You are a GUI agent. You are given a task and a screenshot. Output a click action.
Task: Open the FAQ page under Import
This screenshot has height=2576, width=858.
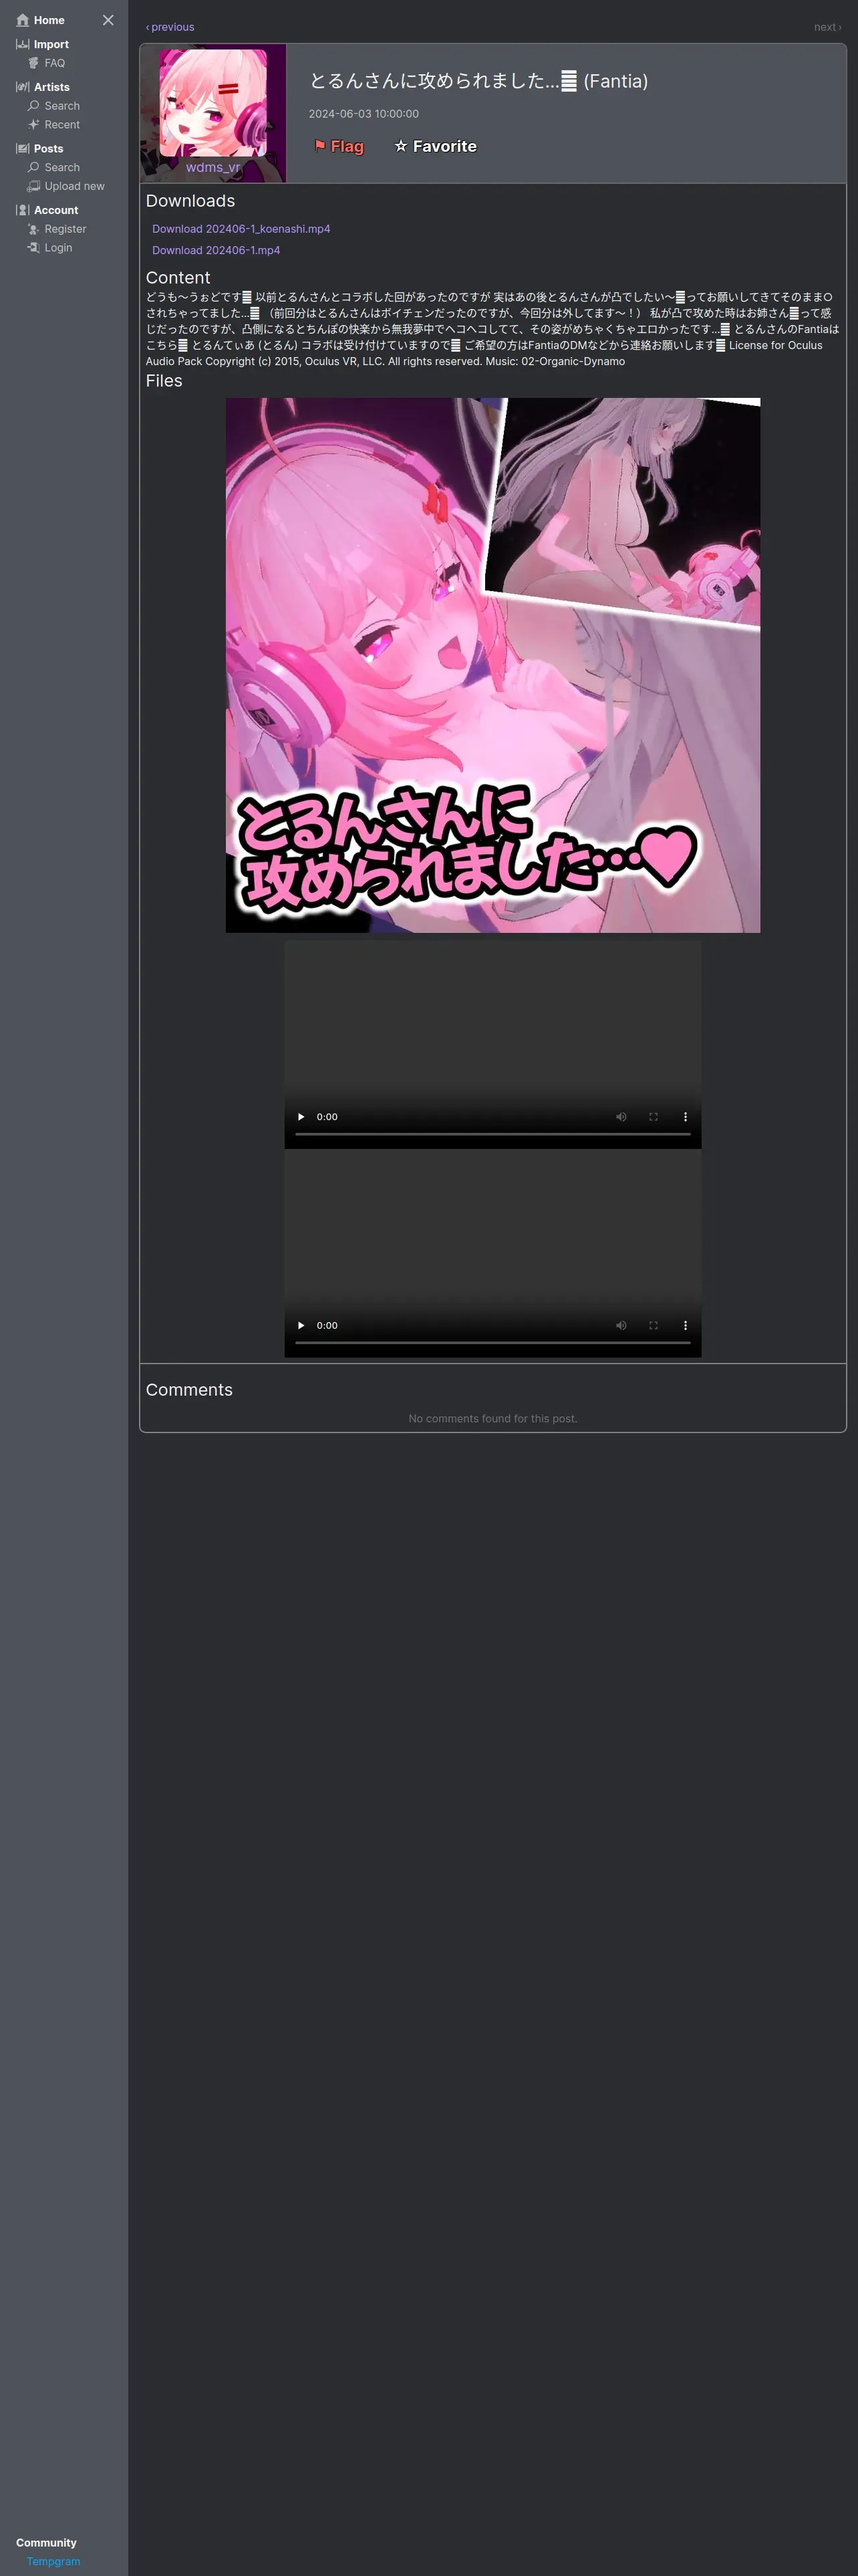click(x=54, y=63)
